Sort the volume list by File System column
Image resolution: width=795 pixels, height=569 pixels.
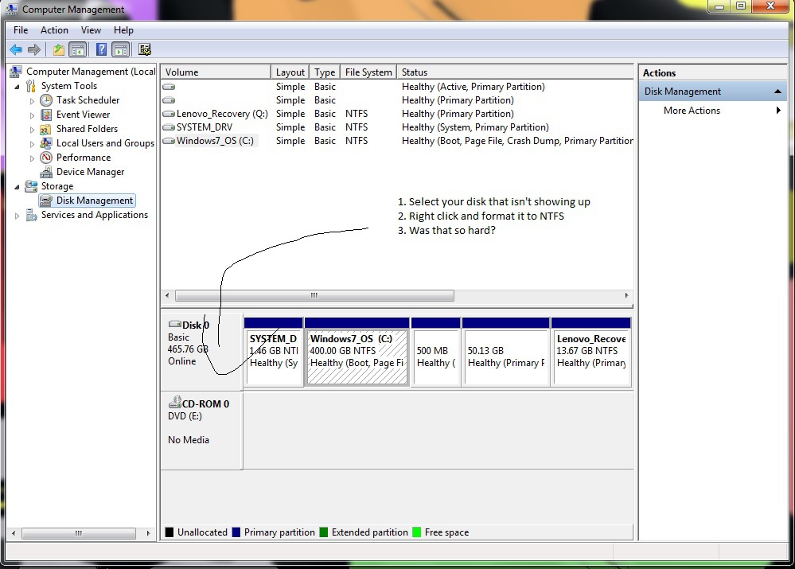[368, 72]
